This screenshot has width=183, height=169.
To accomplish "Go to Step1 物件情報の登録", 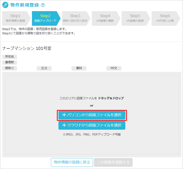I will (x=15, y=18).
